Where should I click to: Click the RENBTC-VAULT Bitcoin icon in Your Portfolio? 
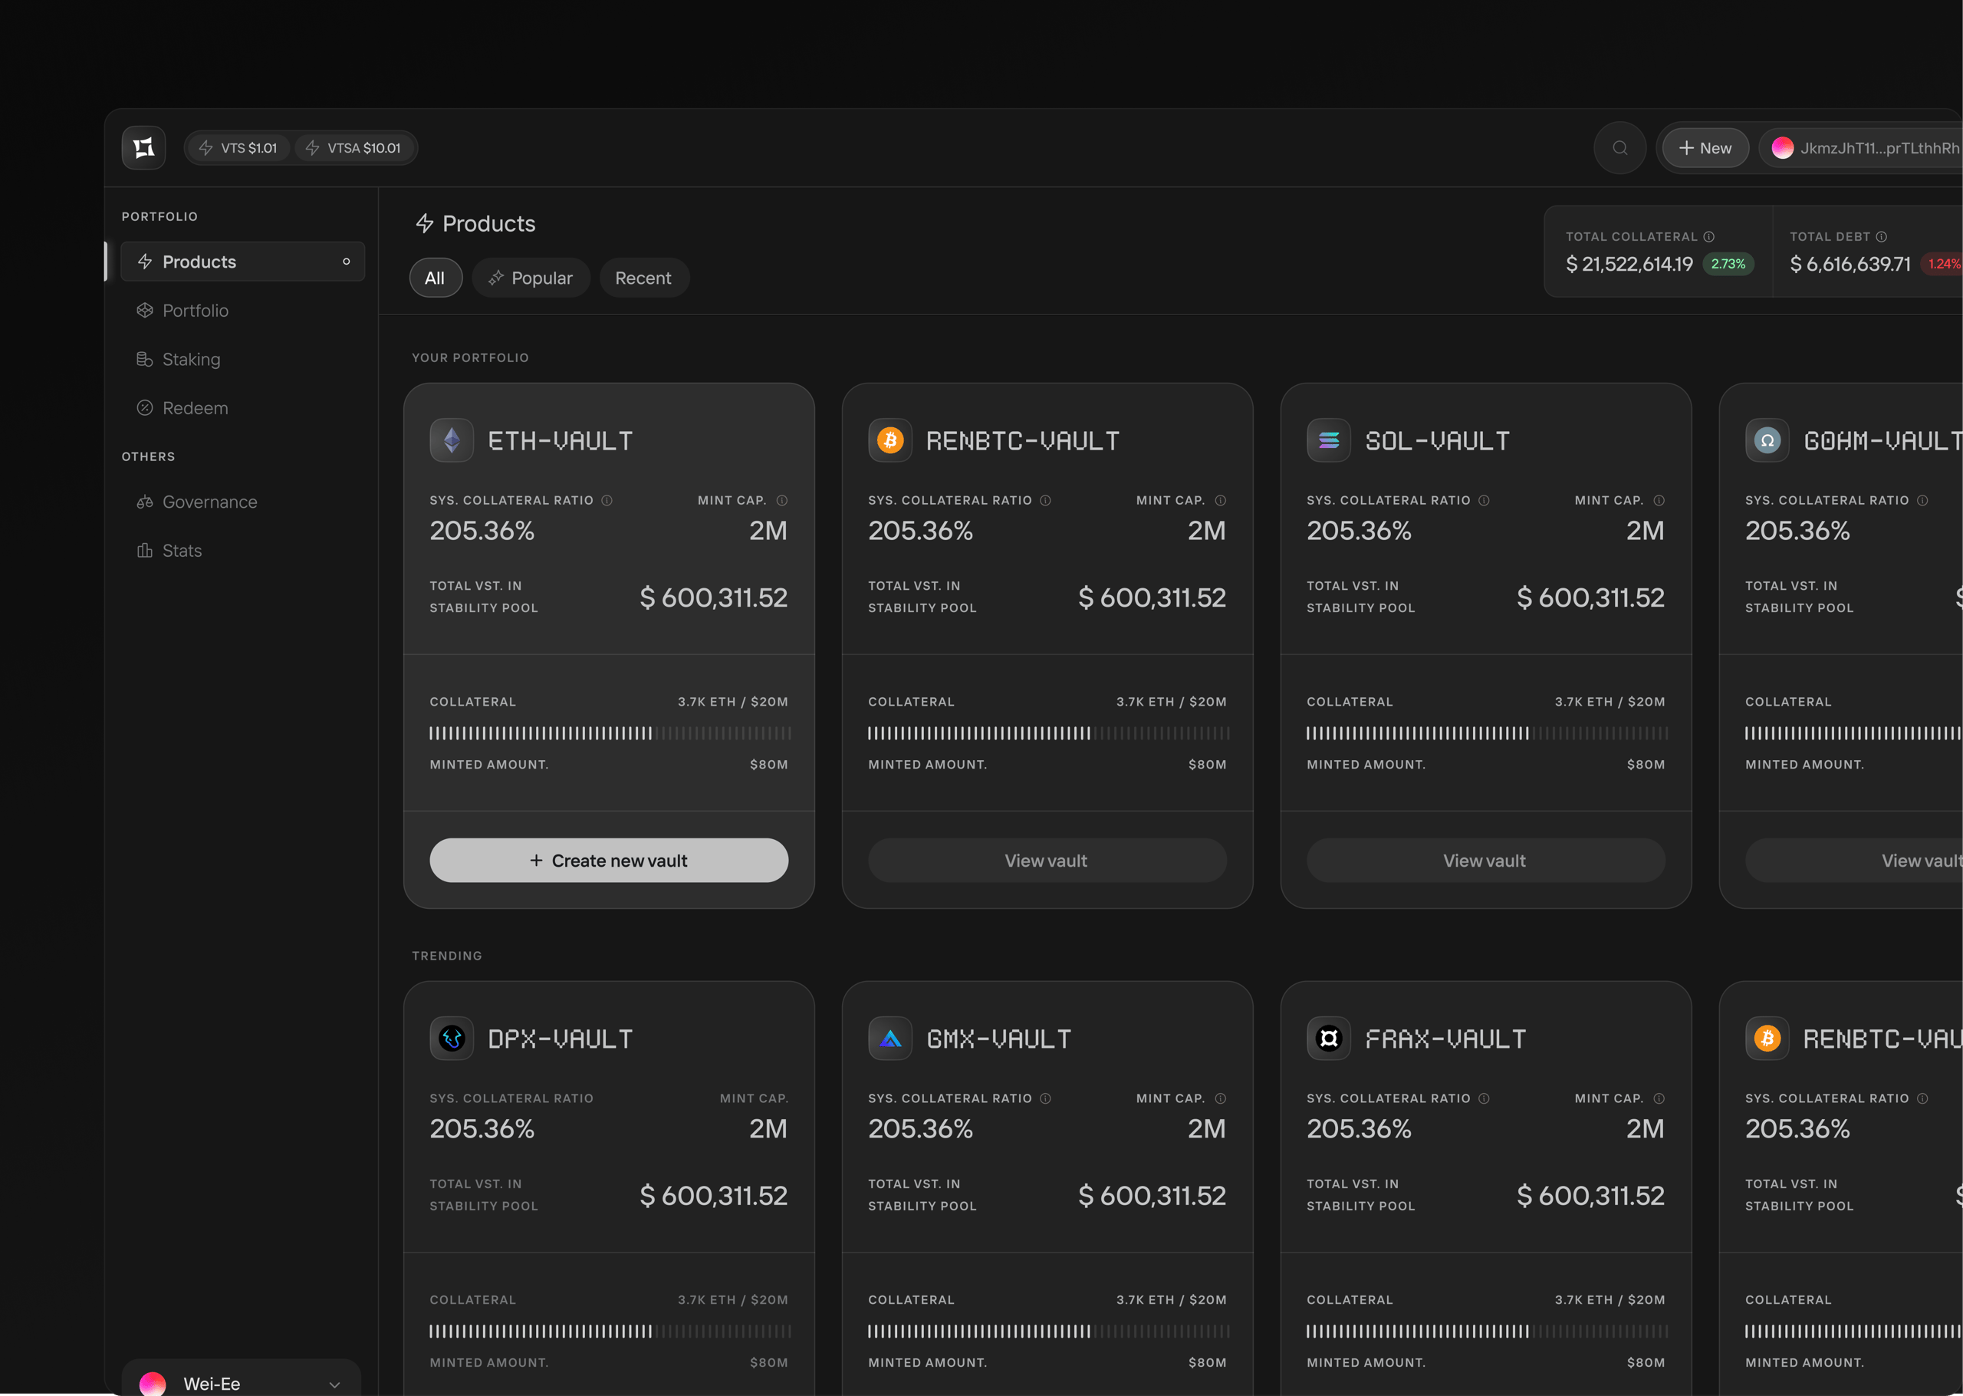[x=890, y=440]
